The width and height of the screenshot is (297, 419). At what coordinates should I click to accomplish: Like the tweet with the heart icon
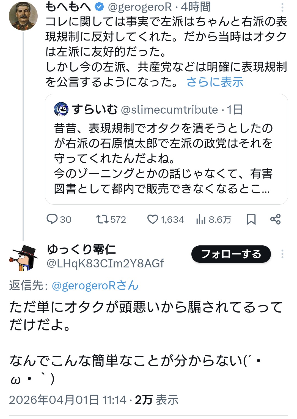[x=153, y=219]
